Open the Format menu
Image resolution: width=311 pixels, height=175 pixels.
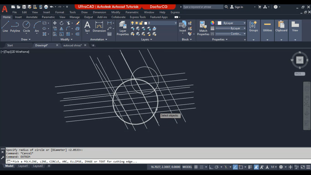[x=60, y=12]
